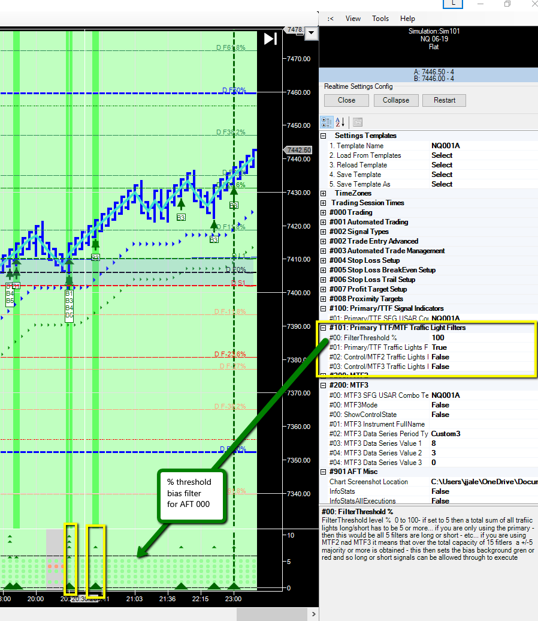Expand the #004 Stop Loss Setup category
538x621 pixels.
tap(324, 260)
